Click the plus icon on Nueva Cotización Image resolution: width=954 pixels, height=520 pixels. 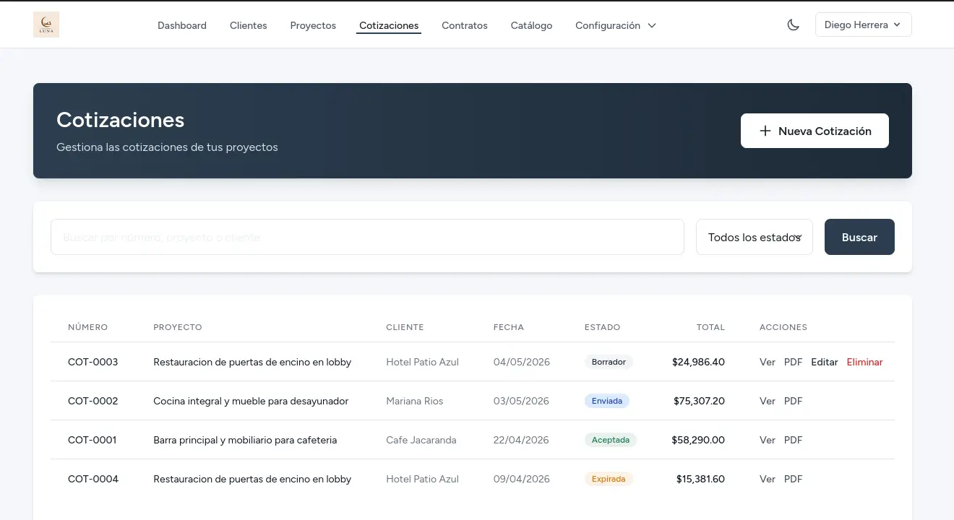765,131
